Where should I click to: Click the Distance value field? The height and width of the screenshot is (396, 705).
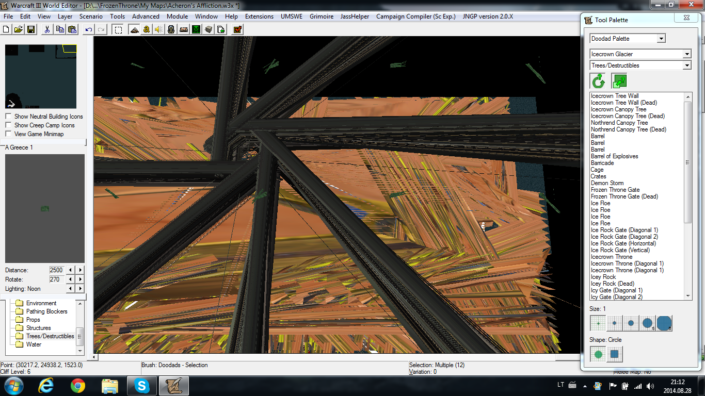(x=57, y=270)
